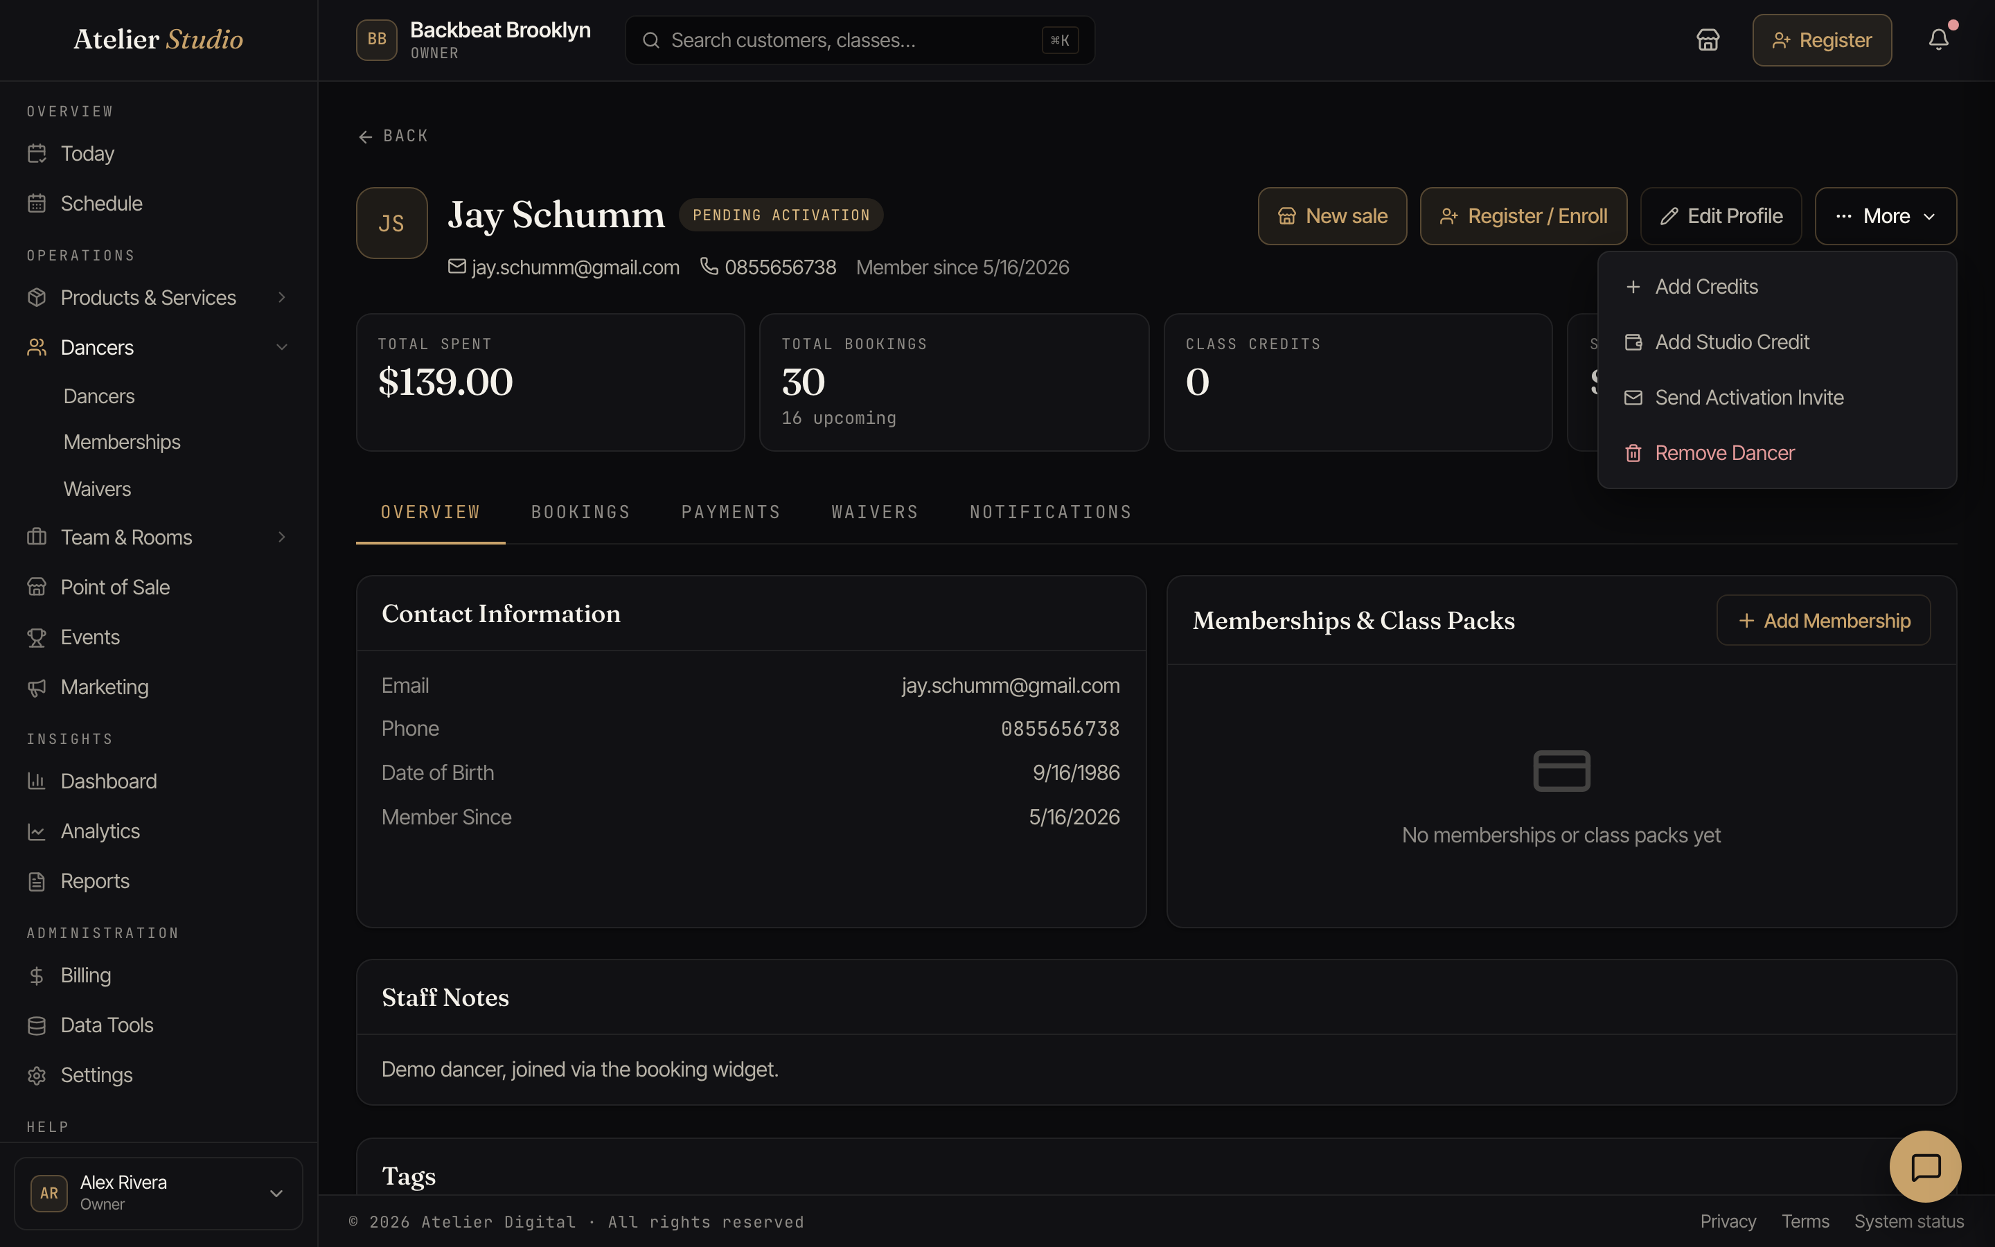The width and height of the screenshot is (1995, 1247).
Task: Choose Add Studio Credit menu item
Action: [x=1777, y=342]
